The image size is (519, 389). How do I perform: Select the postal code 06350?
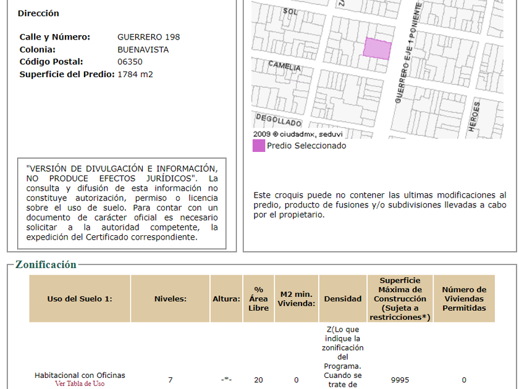click(x=130, y=62)
